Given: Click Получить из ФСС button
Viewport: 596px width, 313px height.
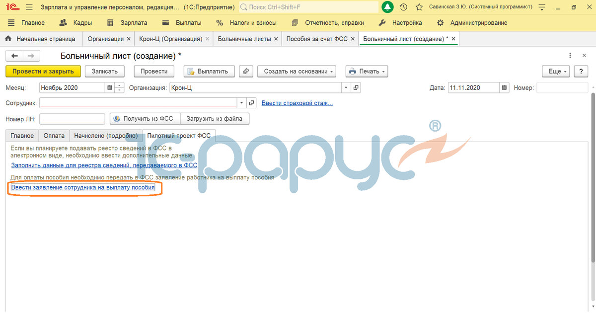Looking at the screenshot, I should (x=145, y=119).
